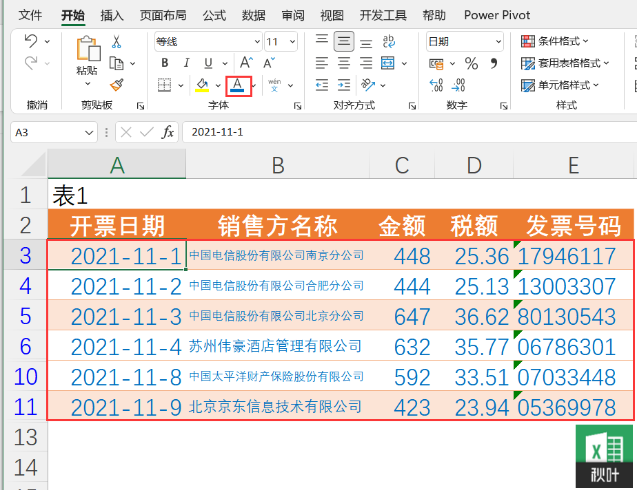Click the wén phonetic guide icon

click(274, 85)
